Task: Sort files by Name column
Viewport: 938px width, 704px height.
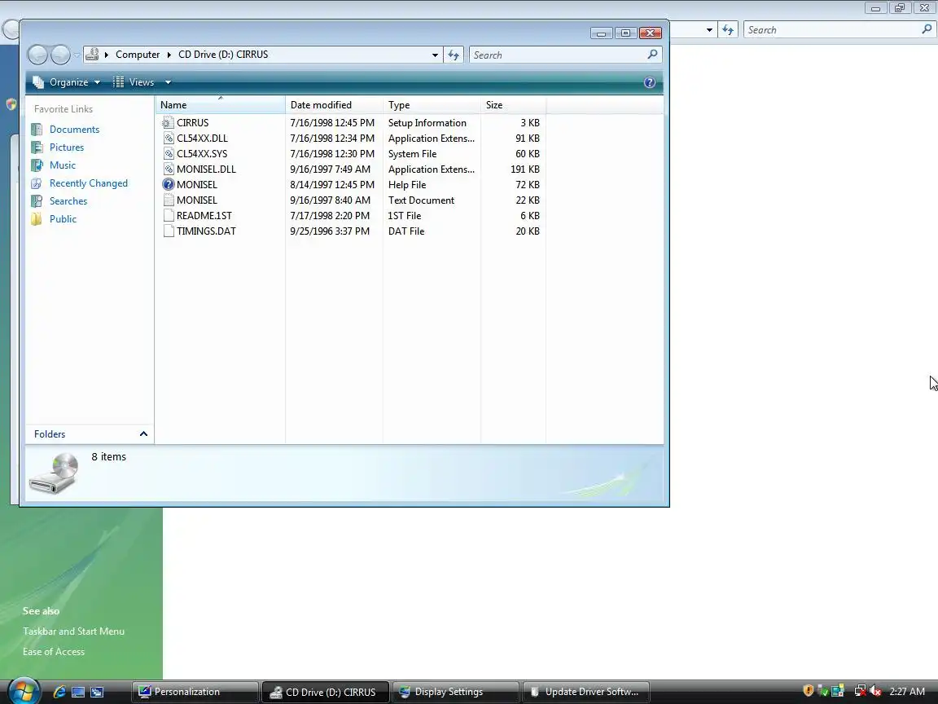Action: 220,105
